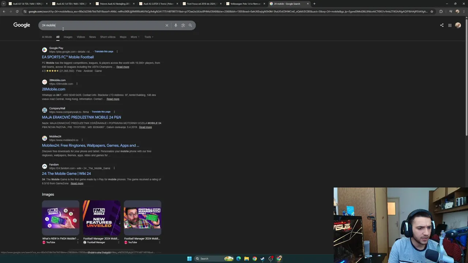Viewport: 468px width, 263px height.
Task: Share the results with the share icon
Action: (442, 25)
